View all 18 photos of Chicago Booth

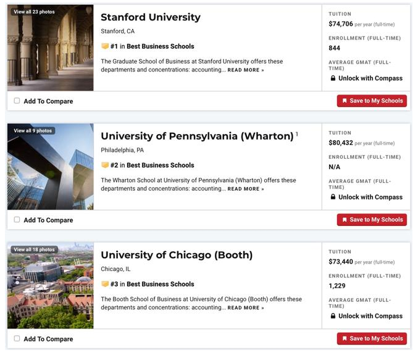click(x=34, y=249)
